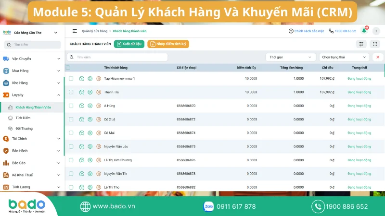Select the Tính Lương menu label
Viewport: 385px width, 216px height.
(x=21, y=187)
